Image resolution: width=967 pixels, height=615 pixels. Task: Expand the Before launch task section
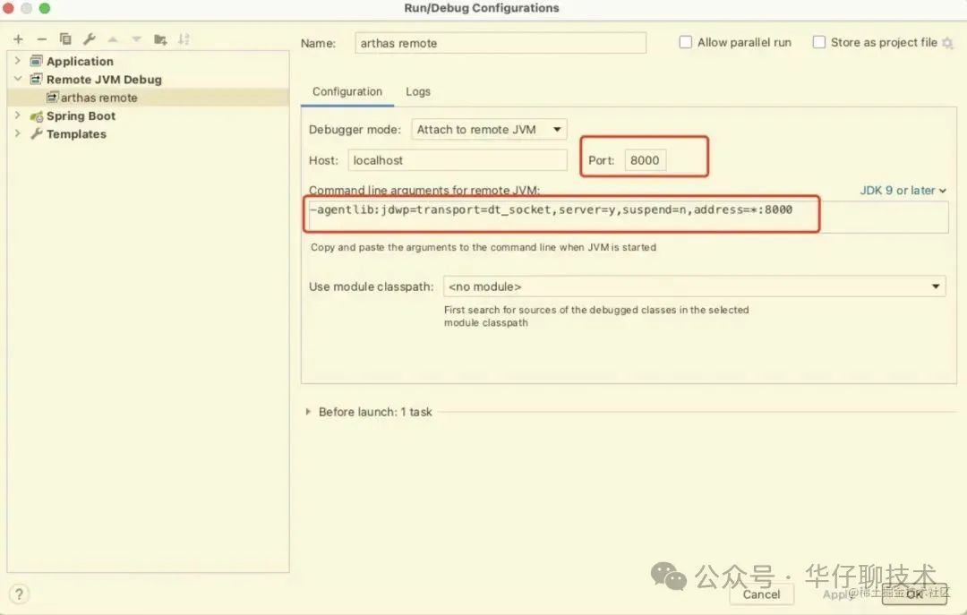(310, 412)
